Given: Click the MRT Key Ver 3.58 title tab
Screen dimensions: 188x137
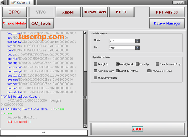Looking at the screenshot, I should [x=21, y=3].
